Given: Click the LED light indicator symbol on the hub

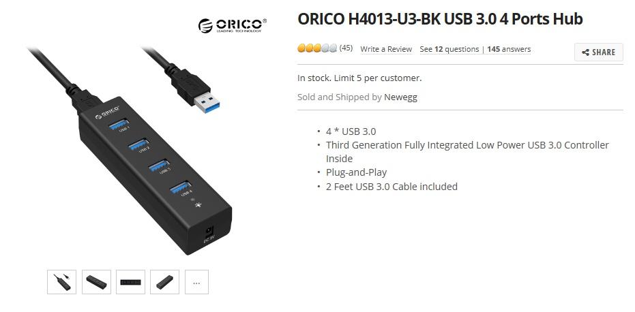Looking at the screenshot, I should point(198,205).
